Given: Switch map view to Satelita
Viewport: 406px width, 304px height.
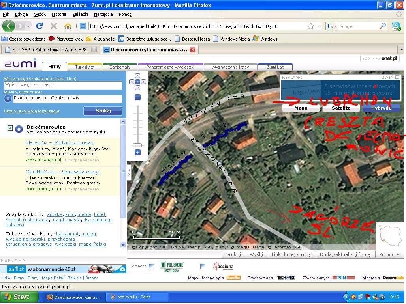Looking at the screenshot, I should point(341,108).
